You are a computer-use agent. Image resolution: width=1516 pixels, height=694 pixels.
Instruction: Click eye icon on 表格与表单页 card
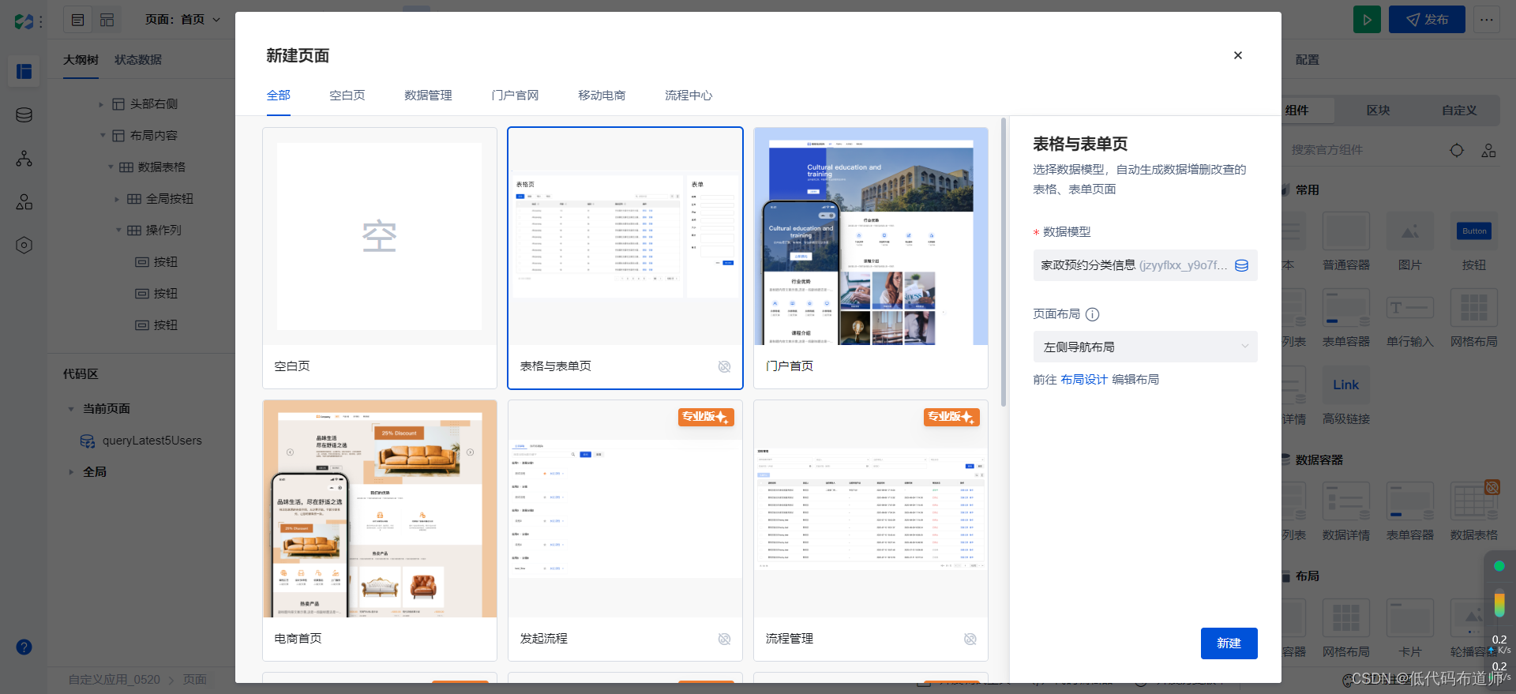[724, 366]
